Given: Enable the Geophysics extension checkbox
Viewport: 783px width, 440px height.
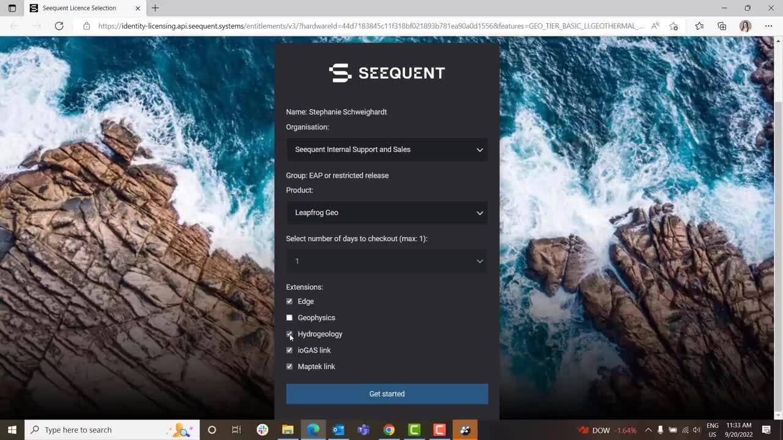Looking at the screenshot, I should (x=289, y=318).
